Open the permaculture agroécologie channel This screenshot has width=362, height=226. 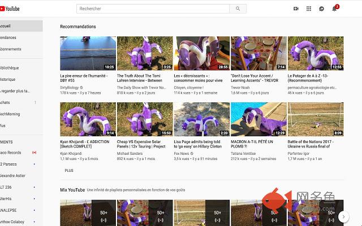(x=312, y=88)
